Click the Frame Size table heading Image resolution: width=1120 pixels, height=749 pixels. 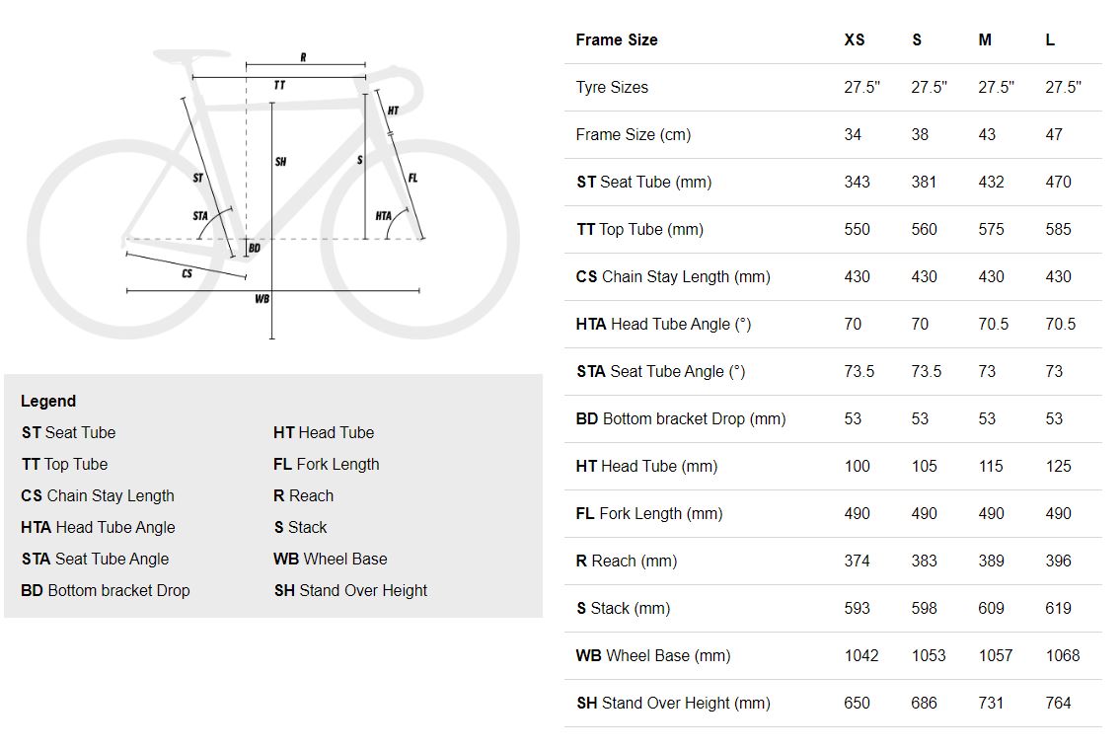click(617, 40)
